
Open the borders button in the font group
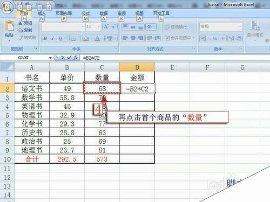click(x=75, y=38)
